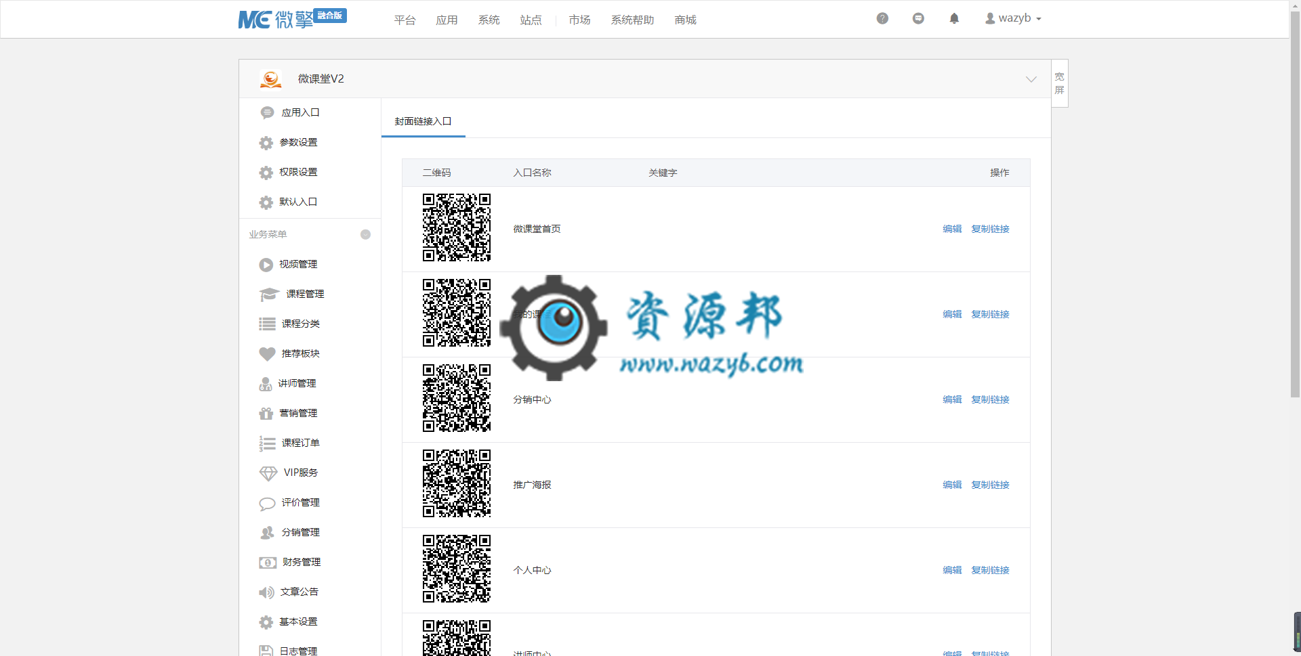Click 编辑 for 推广海报
This screenshot has width=1301, height=656.
(x=952, y=485)
